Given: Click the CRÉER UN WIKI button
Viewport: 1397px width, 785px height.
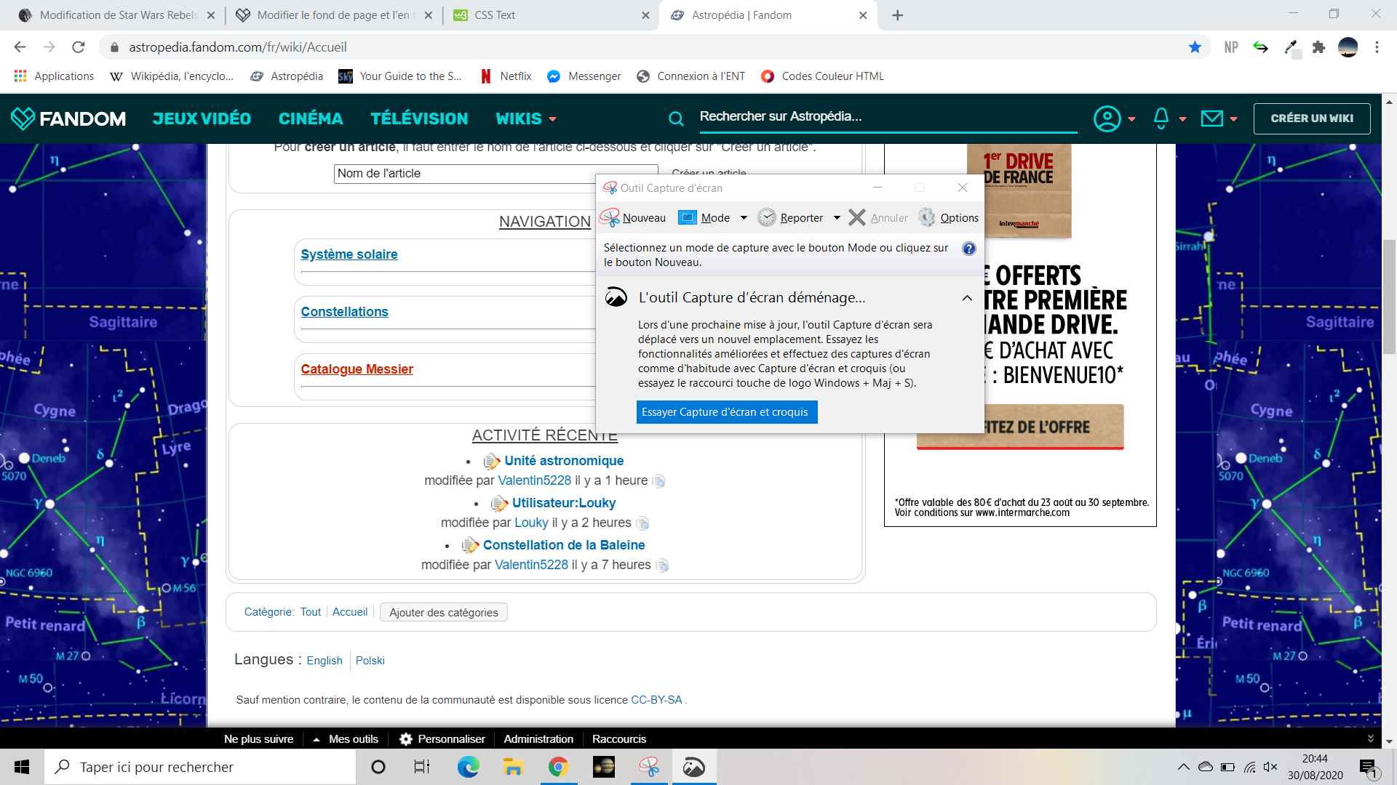Looking at the screenshot, I should 1312,118.
